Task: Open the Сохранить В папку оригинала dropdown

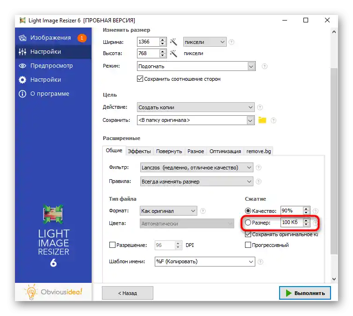Action: tap(195, 120)
